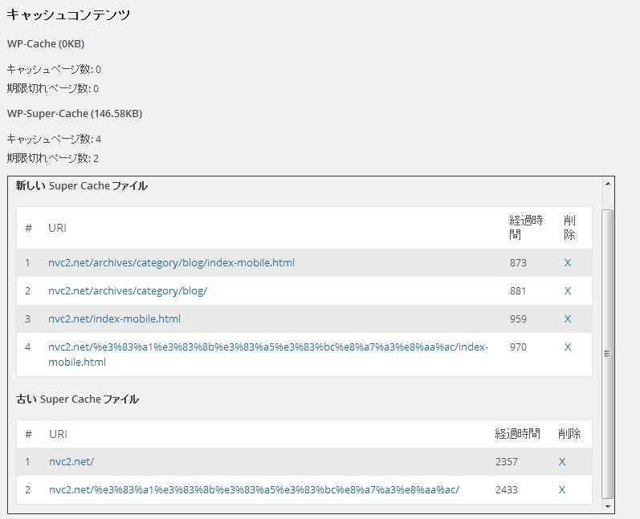Select the '期限切れページ数: 2' text

(x=53, y=158)
